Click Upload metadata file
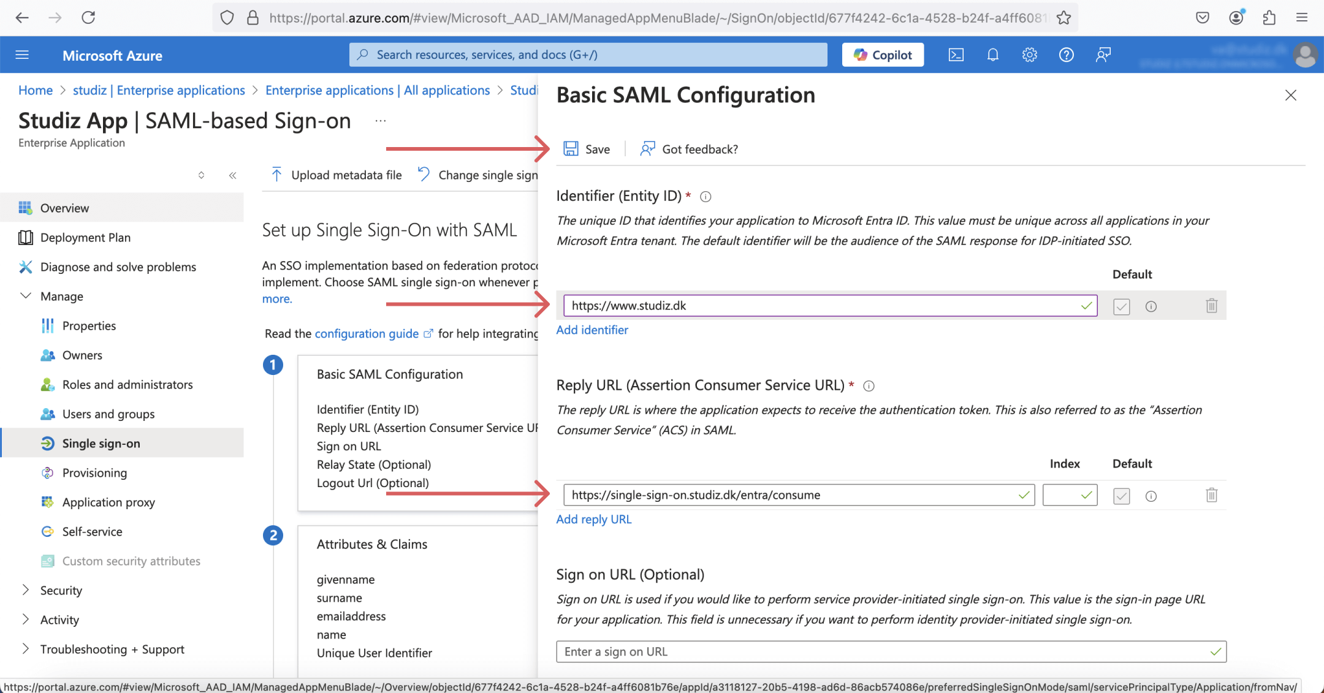Screen dimensions: 1324x693 pos(336,175)
